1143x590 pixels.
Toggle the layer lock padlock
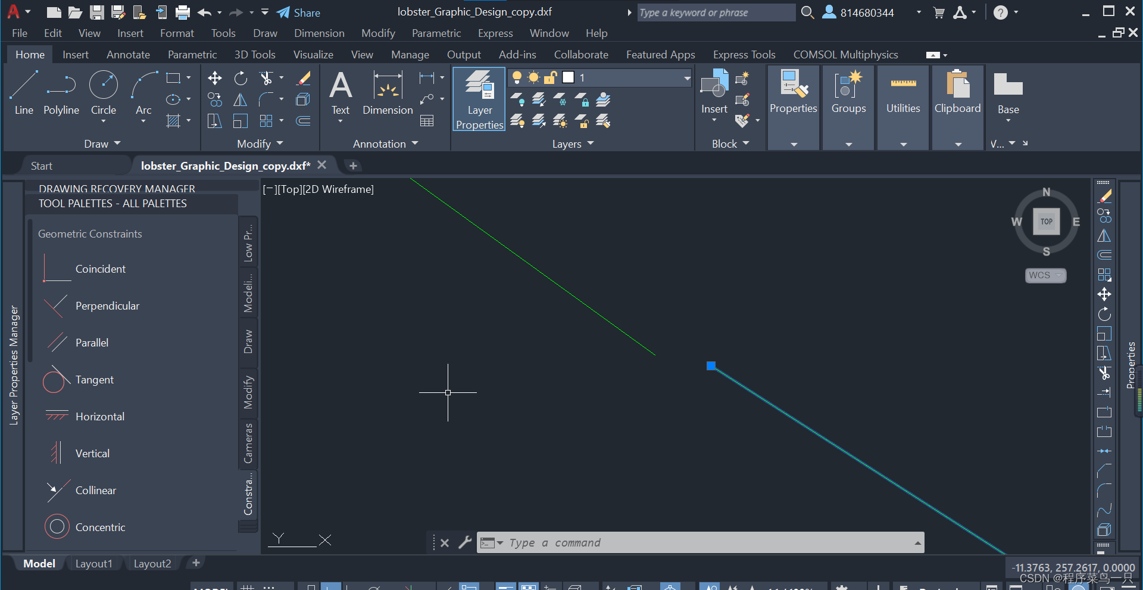551,77
